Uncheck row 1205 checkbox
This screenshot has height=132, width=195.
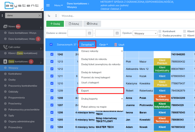pyautogui.click(x=52, y=120)
